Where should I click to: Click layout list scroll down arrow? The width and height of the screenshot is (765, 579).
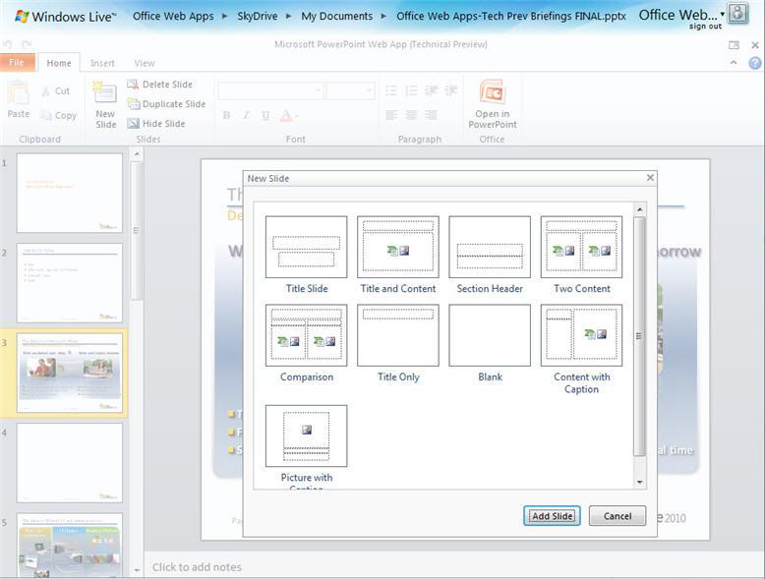[x=639, y=483]
